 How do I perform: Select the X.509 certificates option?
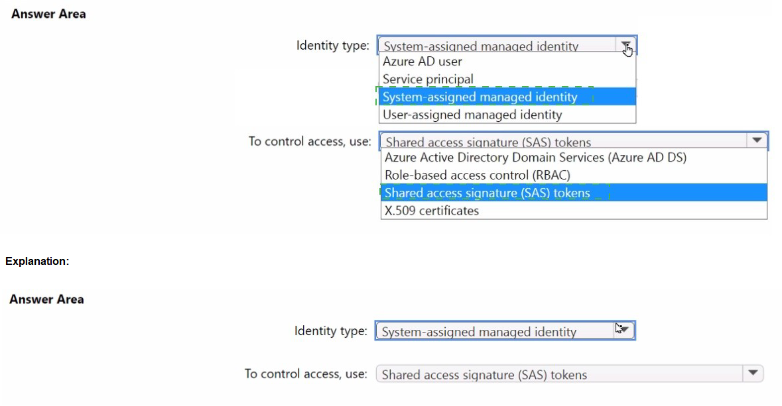pos(431,211)
